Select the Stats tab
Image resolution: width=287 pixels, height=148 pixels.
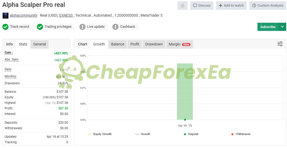click(23, 44)
